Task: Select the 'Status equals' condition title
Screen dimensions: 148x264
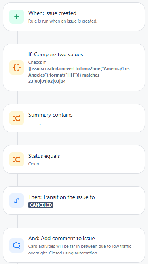Action: point(44,156)
